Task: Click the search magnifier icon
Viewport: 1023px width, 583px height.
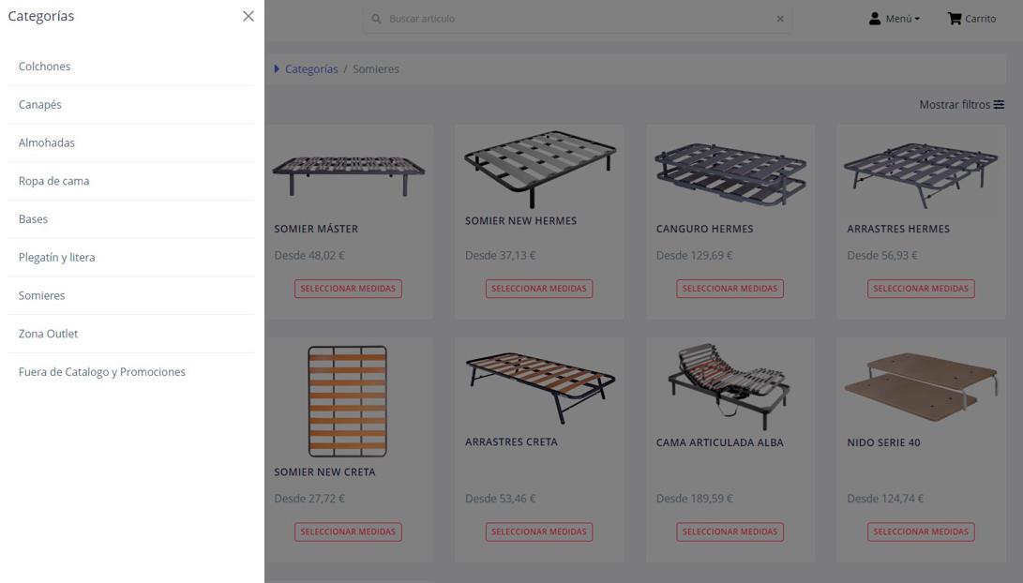Action: coord(377,19)
